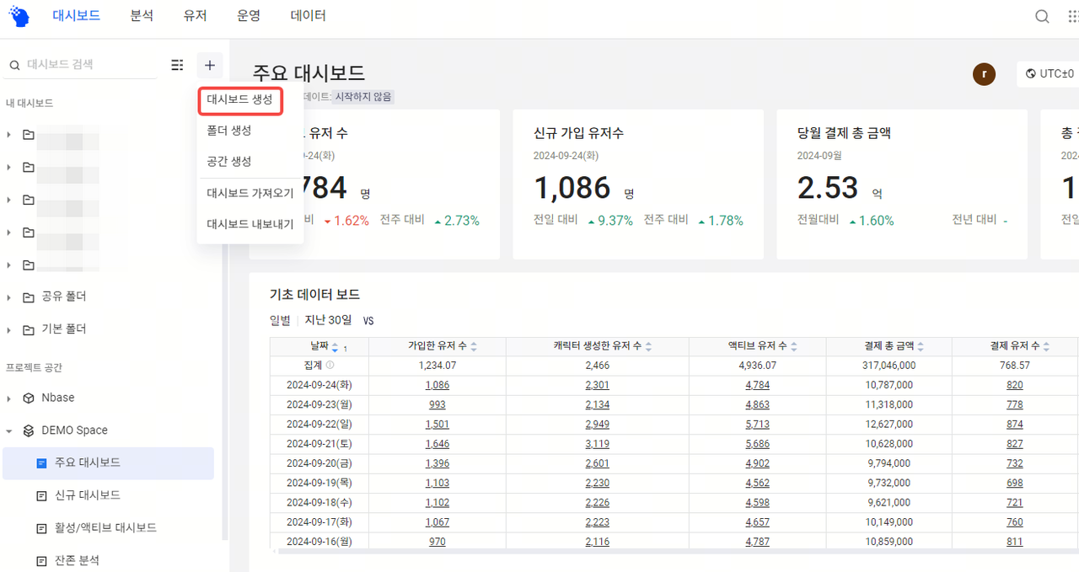Open the apps grid icon
The image size is (1079, 572).
[x=1074, y=17]
